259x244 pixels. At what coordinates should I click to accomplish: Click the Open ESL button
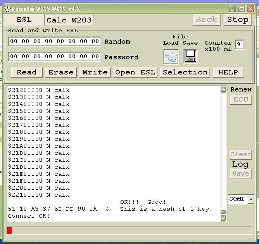point(135,72)
